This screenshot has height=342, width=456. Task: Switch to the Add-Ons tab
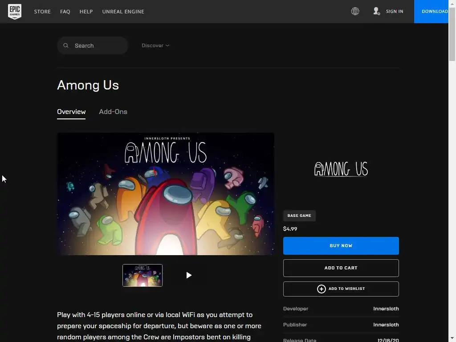[x=113, y=112]
